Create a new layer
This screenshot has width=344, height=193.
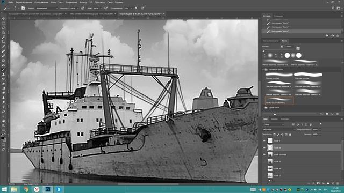pyautogui.click(x=333, y=183)
